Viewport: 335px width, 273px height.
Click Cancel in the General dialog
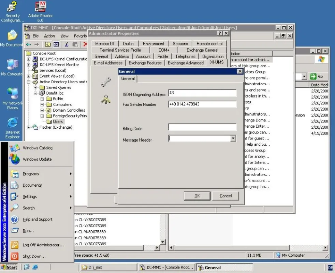[225, 196]
